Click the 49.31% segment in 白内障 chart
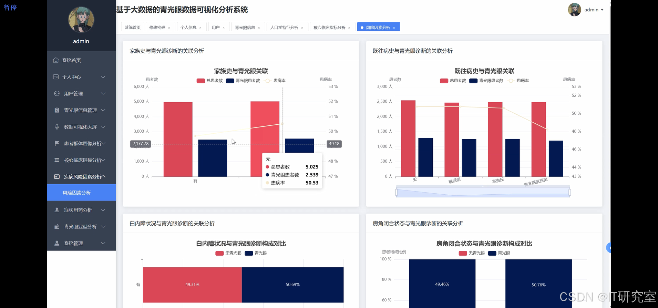Image resolution: width=658 pixels, height=308 pixels. tap(192, 285)
